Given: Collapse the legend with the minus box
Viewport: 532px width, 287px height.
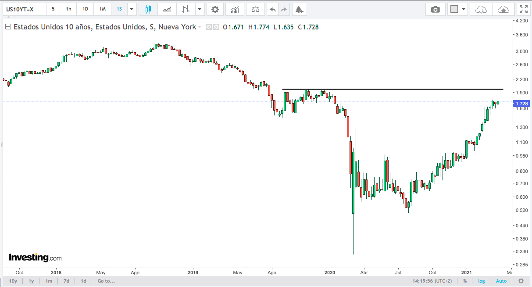Looking at the screenshot, I should tap(8, 27).
